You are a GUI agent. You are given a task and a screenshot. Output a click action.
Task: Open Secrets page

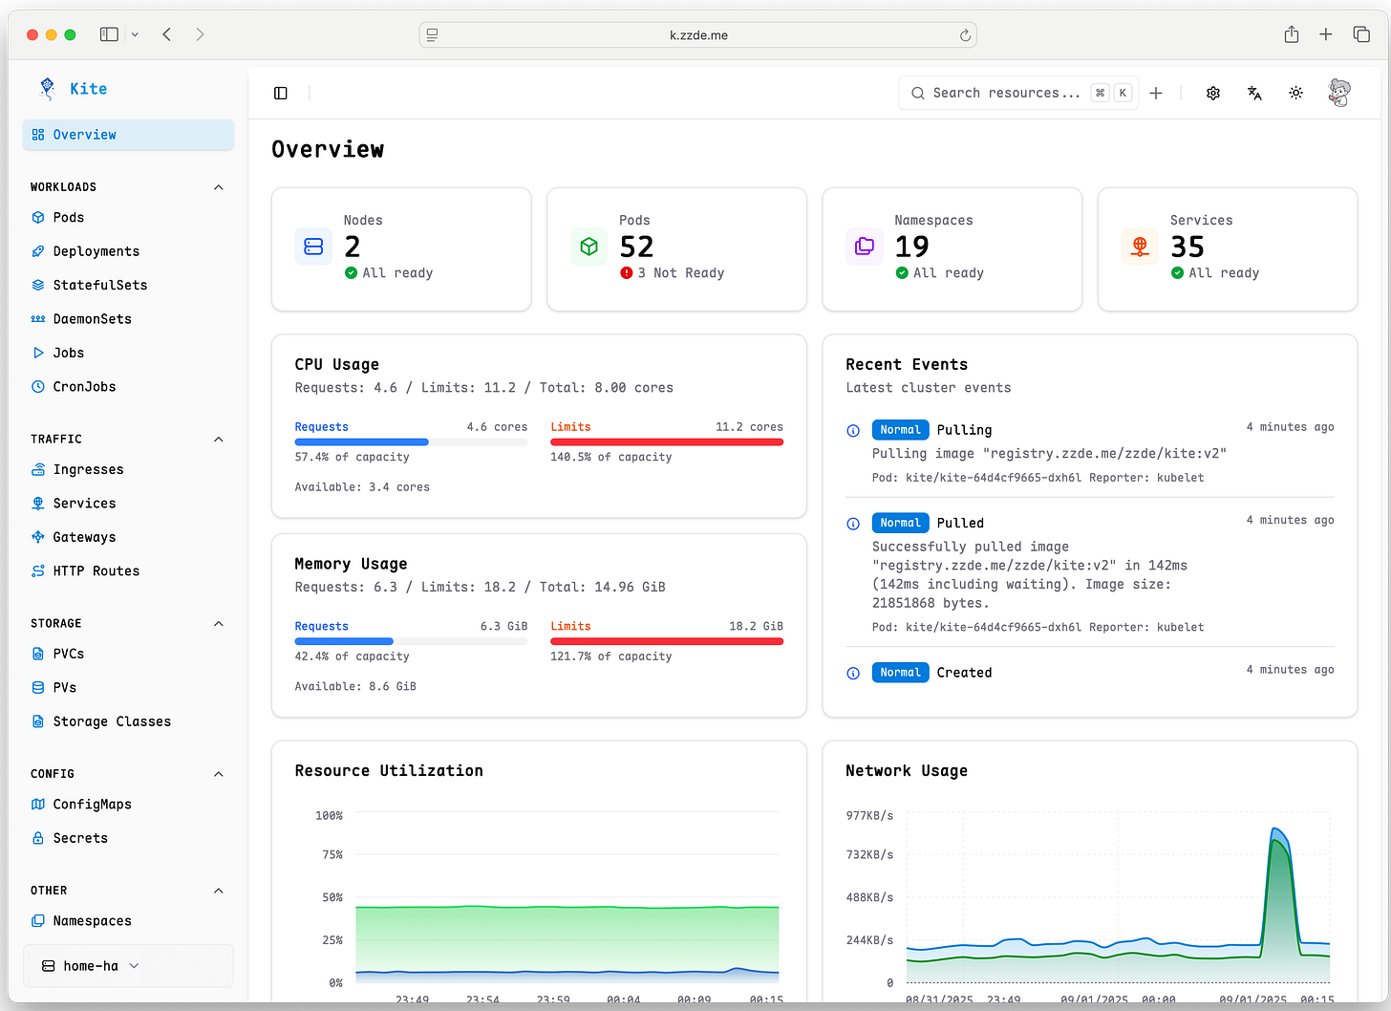click(x=128, y=838)
